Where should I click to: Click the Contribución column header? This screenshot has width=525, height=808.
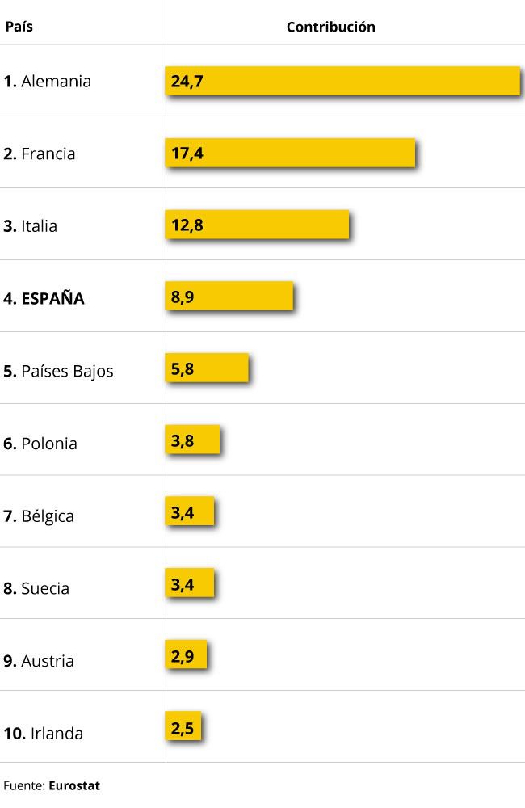point(331,27)
